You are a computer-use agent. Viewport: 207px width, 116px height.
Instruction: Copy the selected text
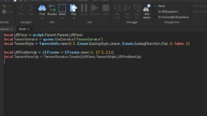click(x=8, y=12)
